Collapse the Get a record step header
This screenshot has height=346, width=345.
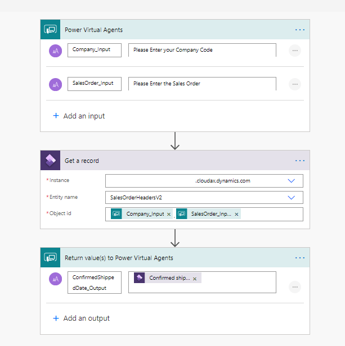click(x=169, y=161)
